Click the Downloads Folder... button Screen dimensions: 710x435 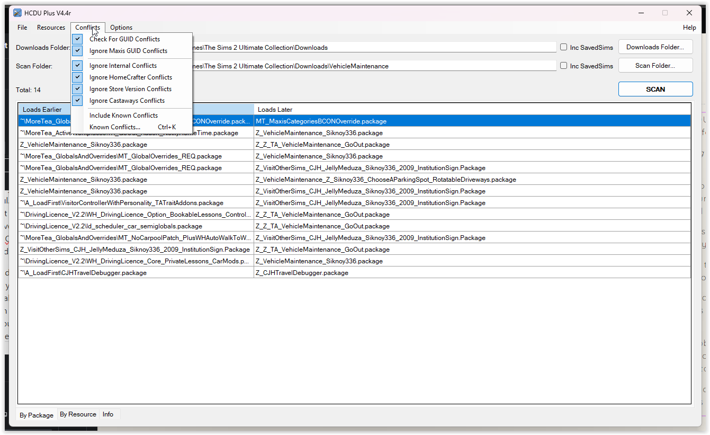pos(655,47)
